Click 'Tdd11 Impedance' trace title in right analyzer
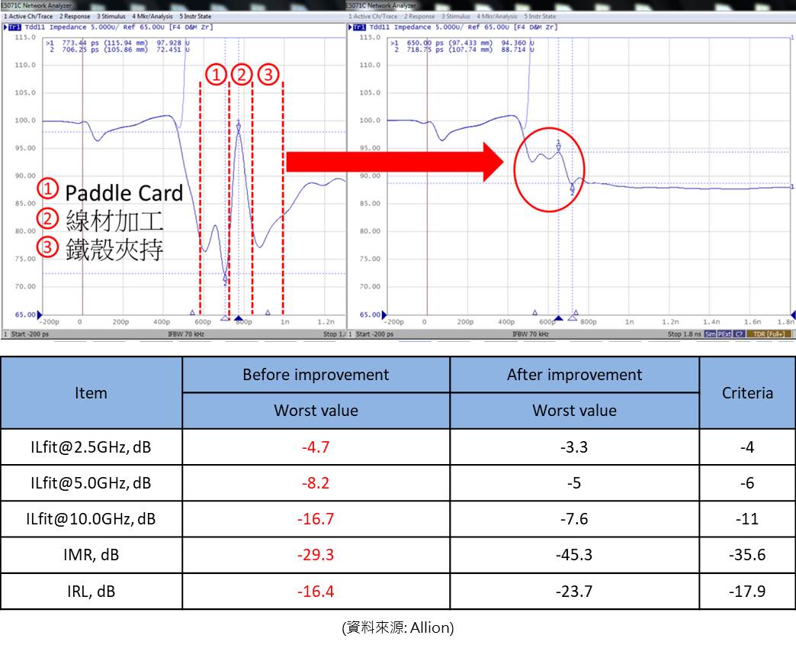 click(x=400, y=27)
